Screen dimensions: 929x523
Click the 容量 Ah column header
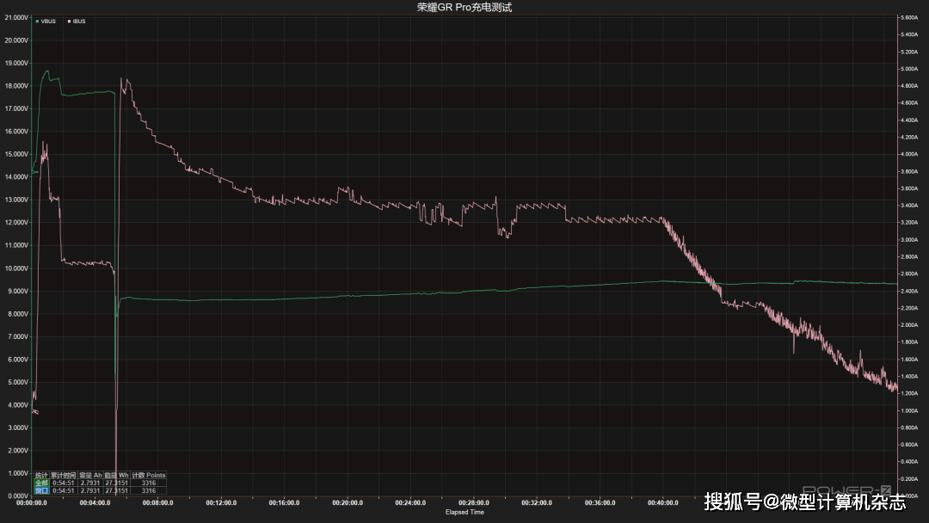pos(90,475)
